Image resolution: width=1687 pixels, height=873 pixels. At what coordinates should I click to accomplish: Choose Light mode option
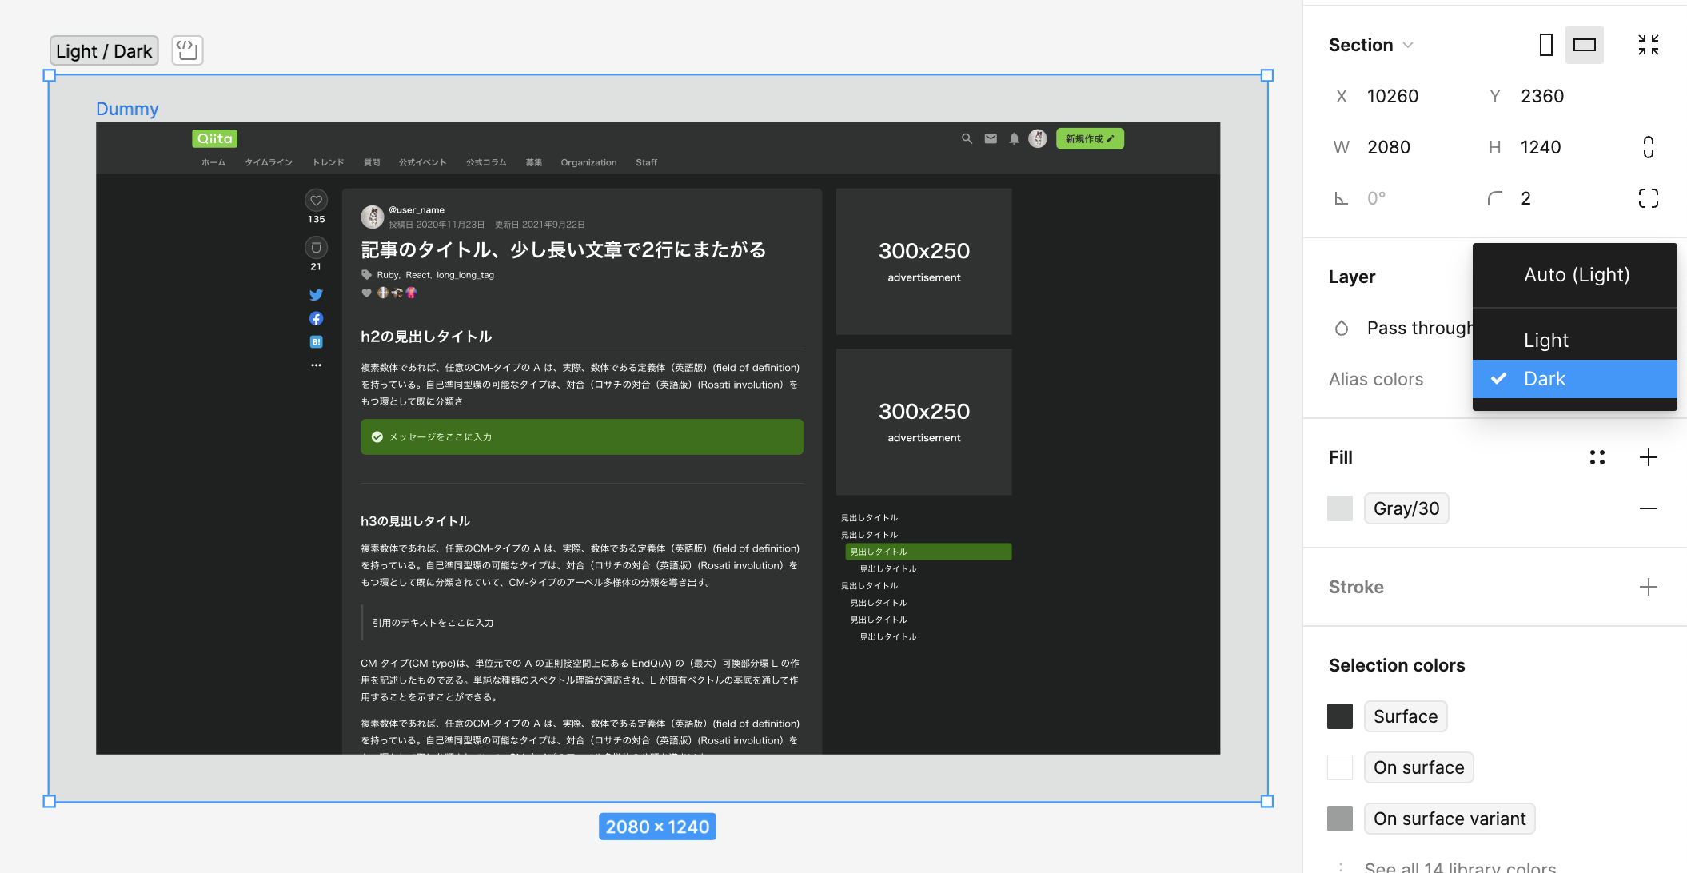tap(1545, 341)
